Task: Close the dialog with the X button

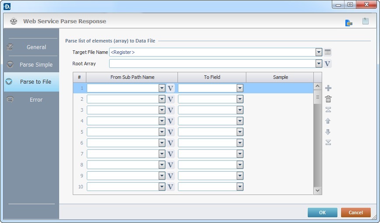Action: (x=366, y=5)
